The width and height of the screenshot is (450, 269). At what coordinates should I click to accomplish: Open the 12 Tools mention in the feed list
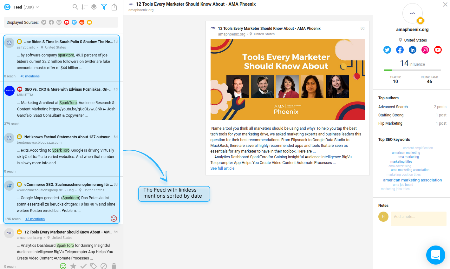click(62, 247)
